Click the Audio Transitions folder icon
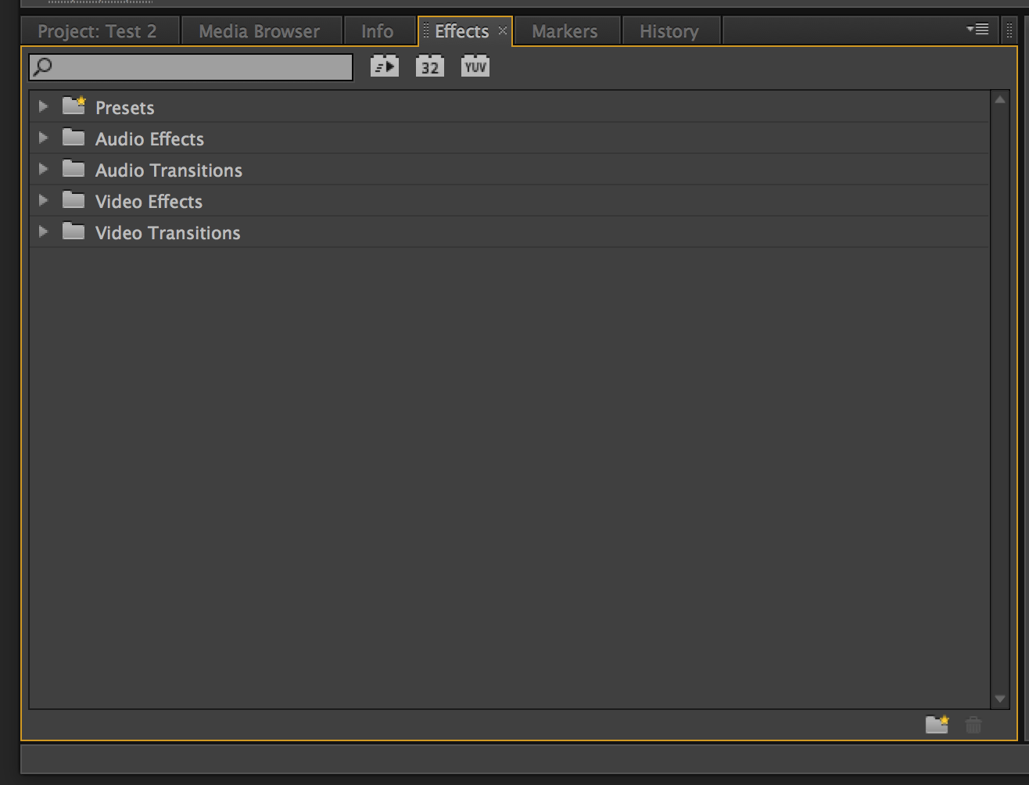The width and height of the screenshot is (1029, 785). click(73, 170)
